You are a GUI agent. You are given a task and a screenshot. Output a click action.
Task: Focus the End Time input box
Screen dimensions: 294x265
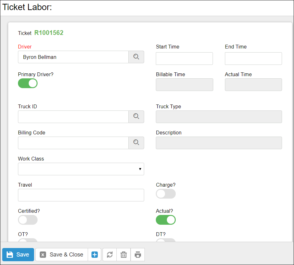[x=253, y=59]
